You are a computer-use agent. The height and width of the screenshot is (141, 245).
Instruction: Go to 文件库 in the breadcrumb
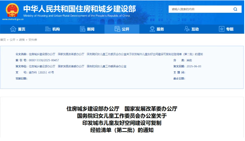[33, 40]
